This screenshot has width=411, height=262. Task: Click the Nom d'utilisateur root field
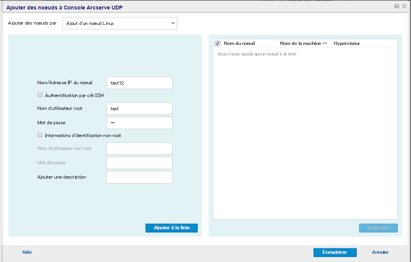pos(139,108)
